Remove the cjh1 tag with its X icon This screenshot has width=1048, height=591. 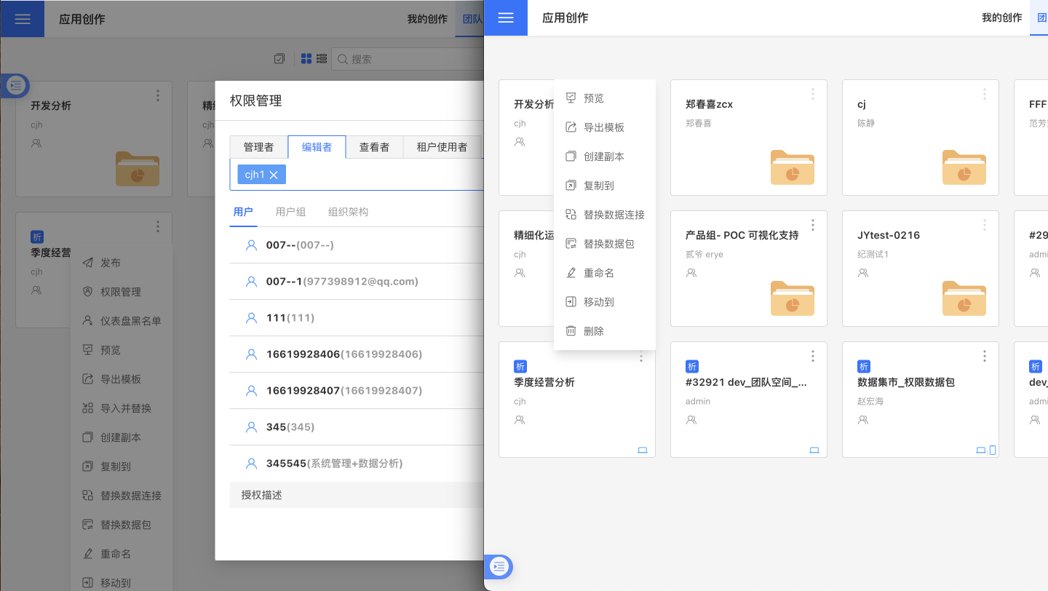274,175
